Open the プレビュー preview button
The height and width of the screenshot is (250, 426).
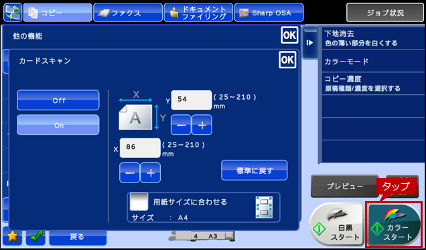345,186
